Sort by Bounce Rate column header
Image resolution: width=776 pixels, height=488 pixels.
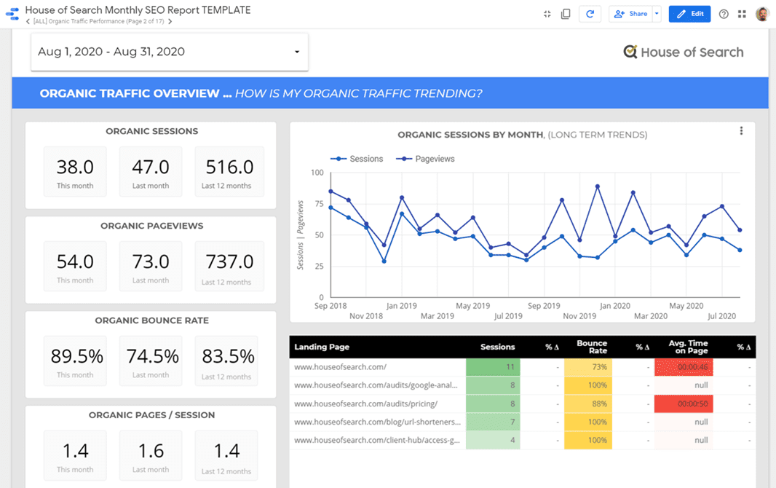coord(592,347)
